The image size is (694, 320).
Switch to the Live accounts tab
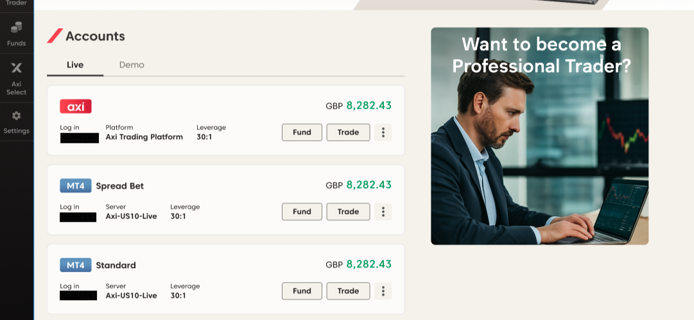coord(75,65)
